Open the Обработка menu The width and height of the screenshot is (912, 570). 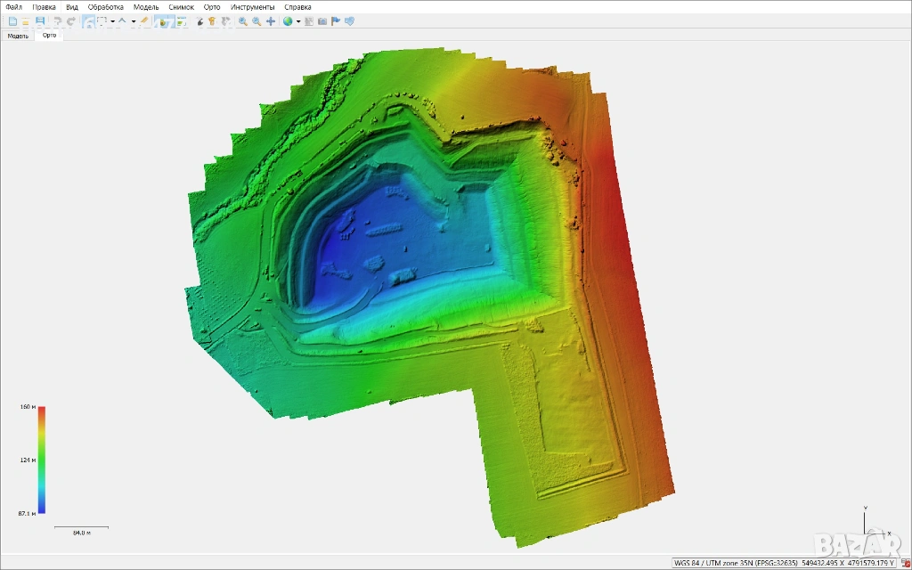click(105, 7)
